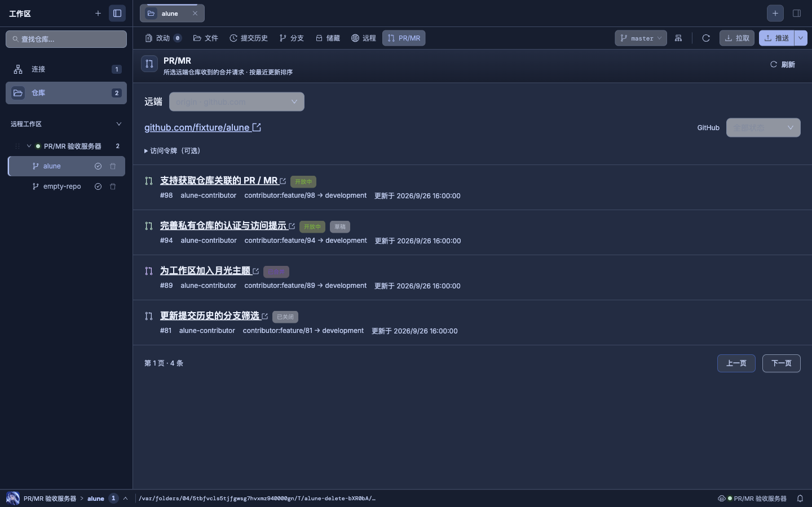This screenshot has height=507, width=812.
Task: Open the 提交历史 tab
Action: [249, 38]
